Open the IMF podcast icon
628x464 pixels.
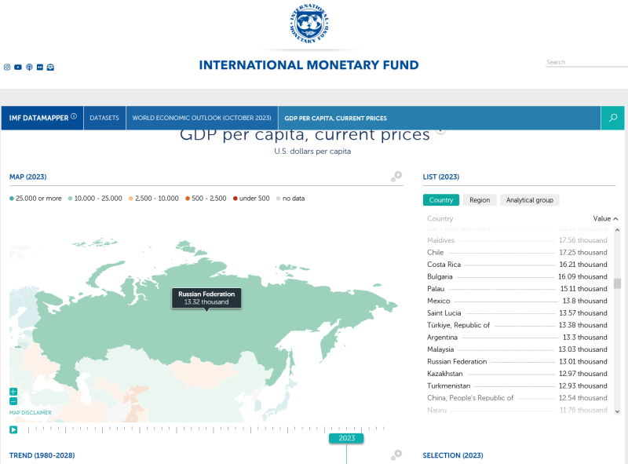tap(29, 67)
